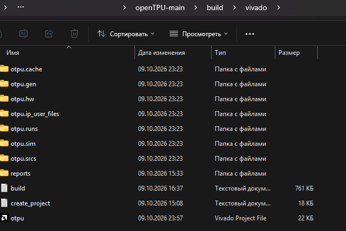Click Vivado Project File type cell
This screenshot has height=231, width=346.
click(x=240, y=218)
